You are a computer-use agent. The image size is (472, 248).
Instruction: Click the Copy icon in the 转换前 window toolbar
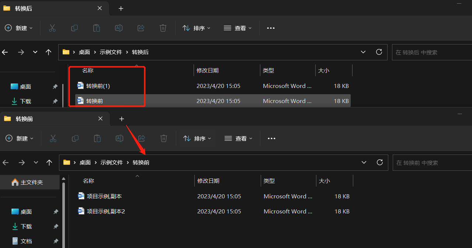pos(75,138)
